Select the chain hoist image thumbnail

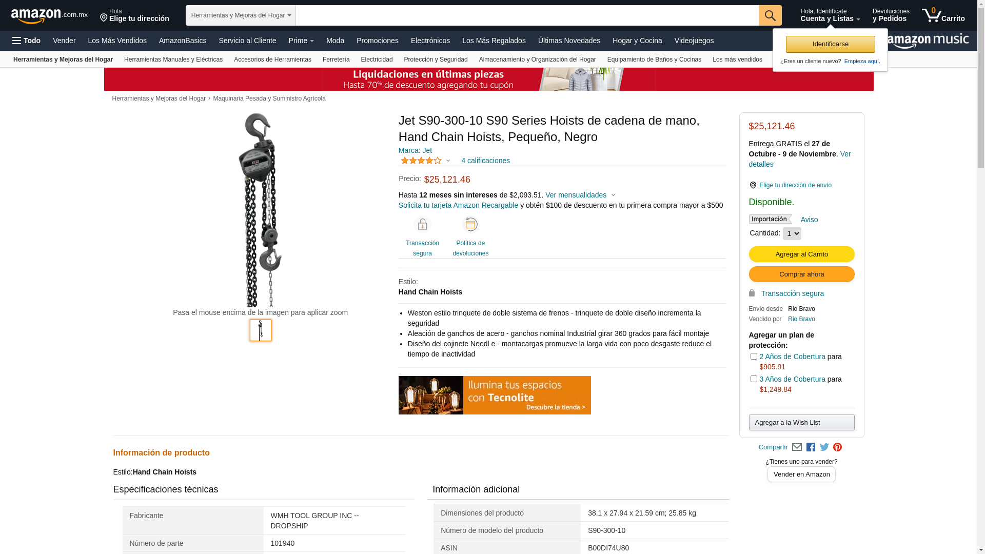coord(261,330)
